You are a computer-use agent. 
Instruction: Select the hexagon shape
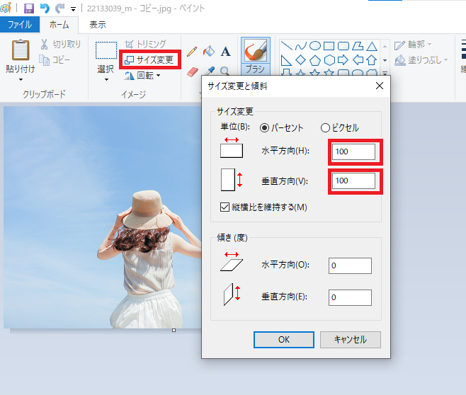pyautogui.click(x=329, y=60)
